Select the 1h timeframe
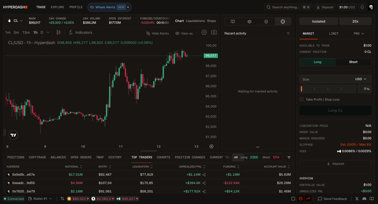The width and height of the screenshot is (378, 204). tap(35, 32)
